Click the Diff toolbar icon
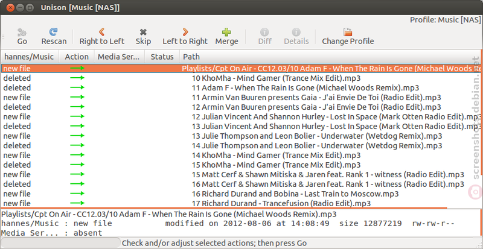 pyautogui.click(x=264, y=32)
